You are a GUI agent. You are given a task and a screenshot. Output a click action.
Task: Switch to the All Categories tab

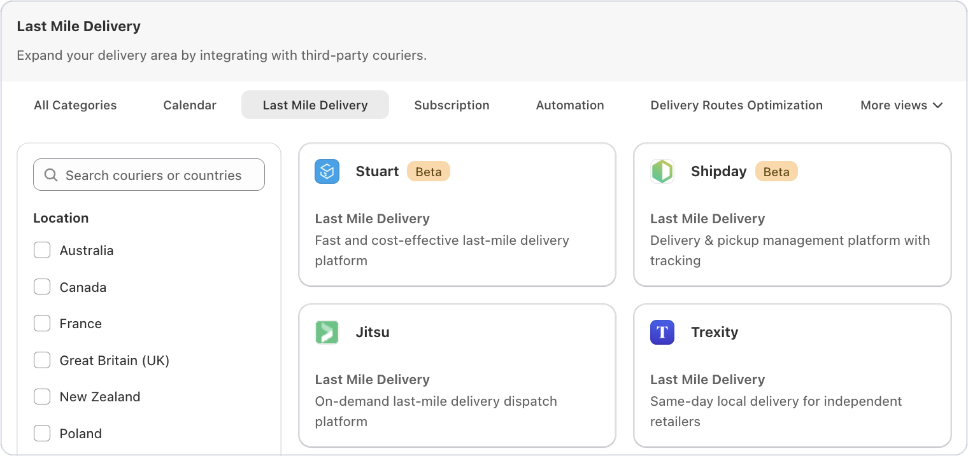tap(75, 105)
